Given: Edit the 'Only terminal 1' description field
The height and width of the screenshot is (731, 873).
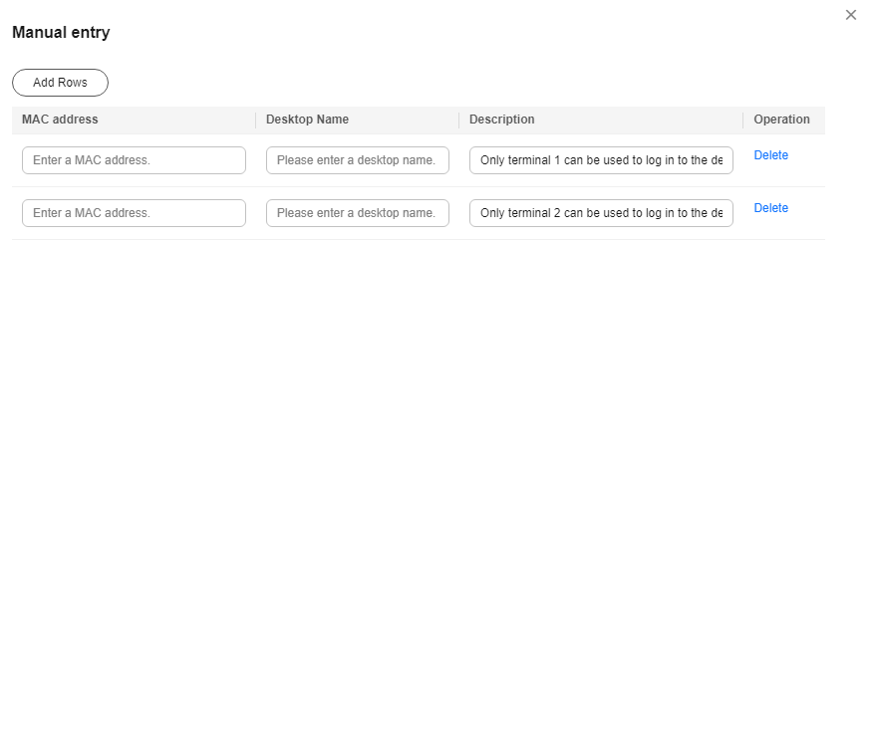Looking at the screenshot, I should pyautogui.click(x=601, y=160).
